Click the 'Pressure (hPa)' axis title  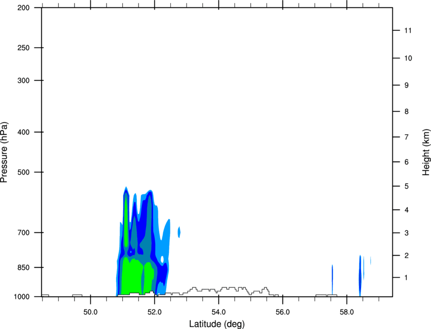(x=4, y=152)
